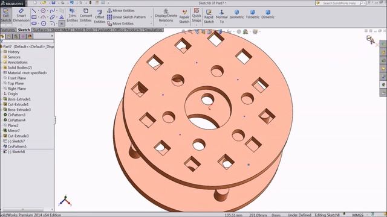Image resolution: width=387 pixels, height=217 pixels.
Task: Select Front Plane in feature tree
Action: point(16,78)
